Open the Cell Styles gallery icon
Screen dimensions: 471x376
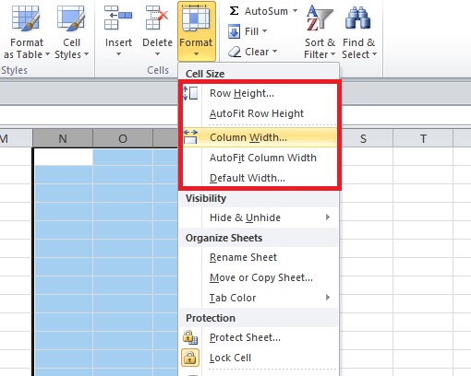coord(71,18)
